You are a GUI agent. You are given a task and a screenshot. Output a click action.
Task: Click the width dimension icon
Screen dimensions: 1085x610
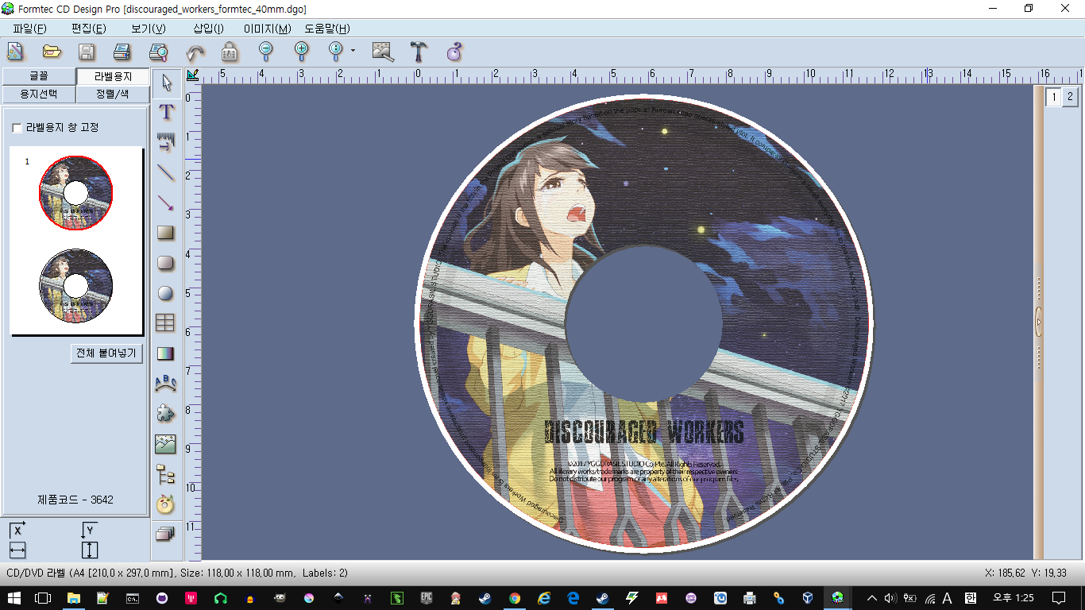pyautogui.click(x=17, y=550)
